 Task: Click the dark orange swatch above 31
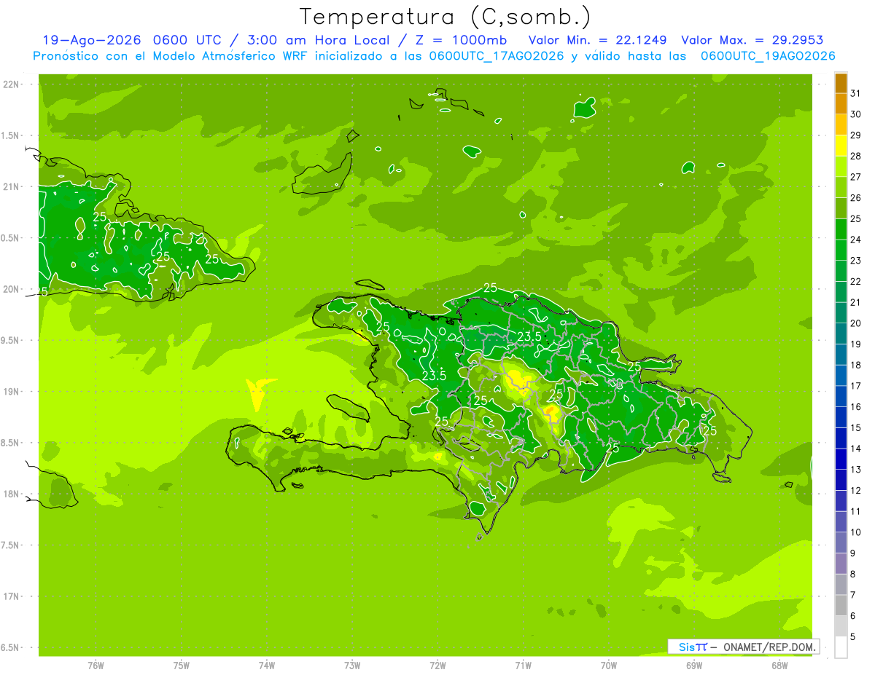[x=841, y=83]
